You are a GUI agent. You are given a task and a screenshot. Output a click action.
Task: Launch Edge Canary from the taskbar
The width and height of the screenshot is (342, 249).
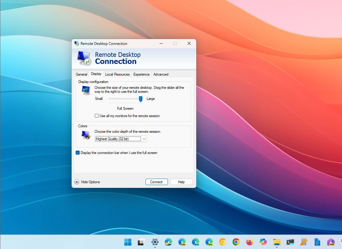[182, 242]
